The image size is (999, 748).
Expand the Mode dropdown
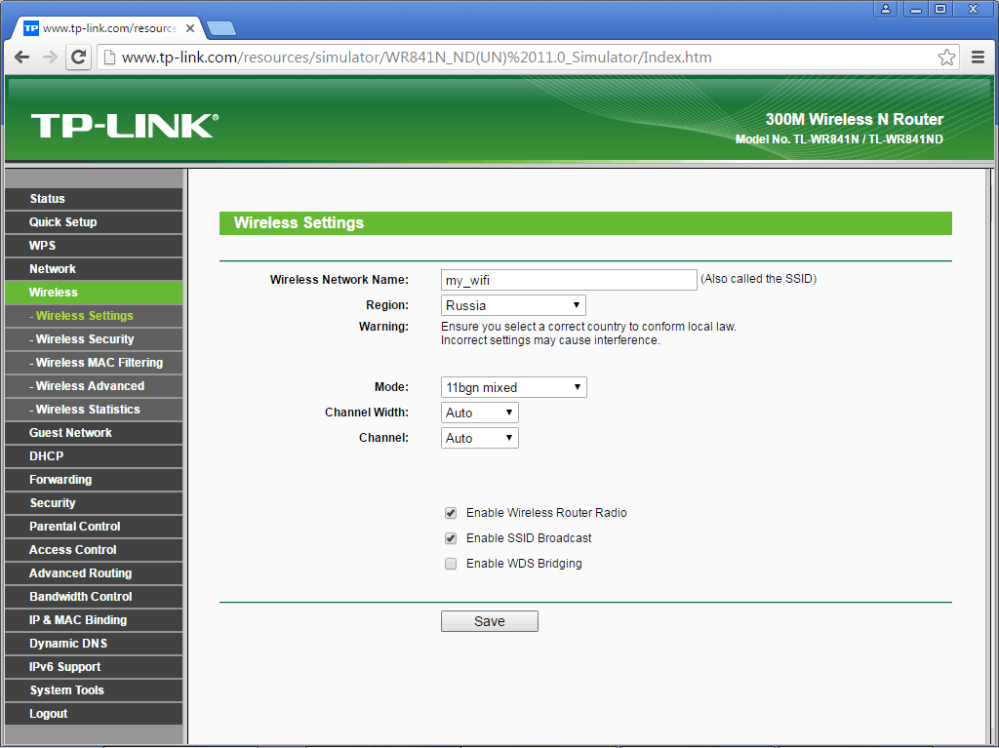click(514, 387)
